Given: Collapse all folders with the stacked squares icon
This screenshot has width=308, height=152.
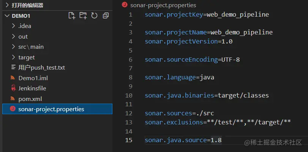Looking at the screenshot, I should tap(106, 16).
